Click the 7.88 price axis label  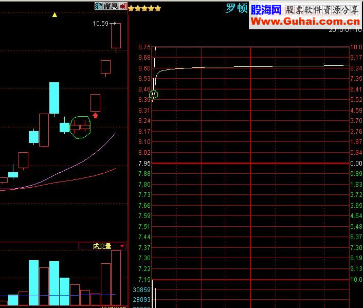(x=144, y=174)
